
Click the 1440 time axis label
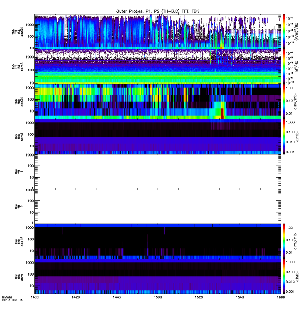coord(117,297)
